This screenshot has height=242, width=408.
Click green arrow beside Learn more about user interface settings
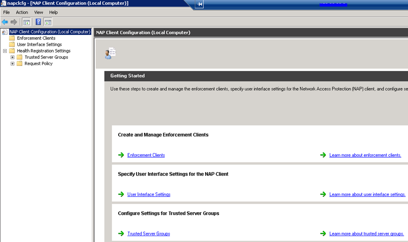[x=323, y=194]
